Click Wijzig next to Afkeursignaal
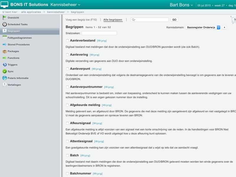 97,123
